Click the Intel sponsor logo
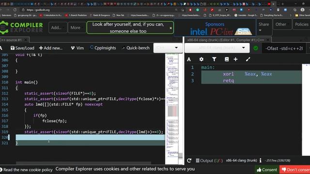The width and height of the screenshot is (310, 174). 199,32
